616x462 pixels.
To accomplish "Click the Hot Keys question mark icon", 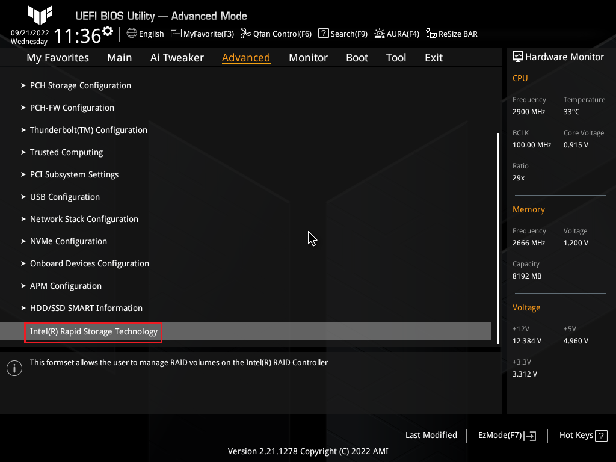I will [601, 436].
